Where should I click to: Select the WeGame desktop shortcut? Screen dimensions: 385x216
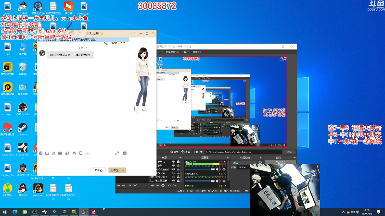click(x=38, y=190)
